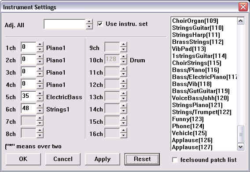This screenshot has width=250, height=172.
Task: Increment the 7ch instrument number
Action: coord(40,118)
